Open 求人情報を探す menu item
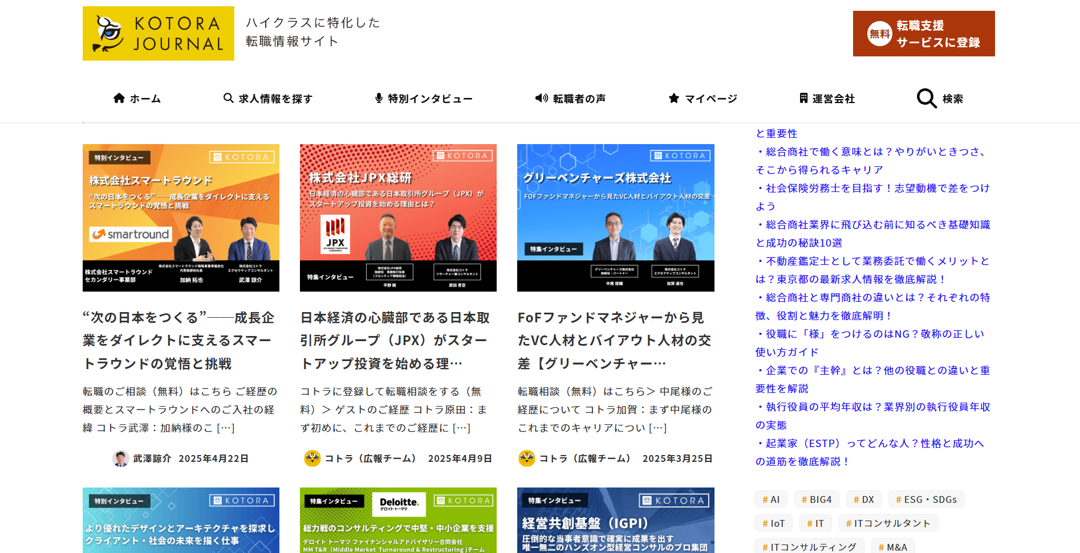1080x553 pixels. click(268, 99)
